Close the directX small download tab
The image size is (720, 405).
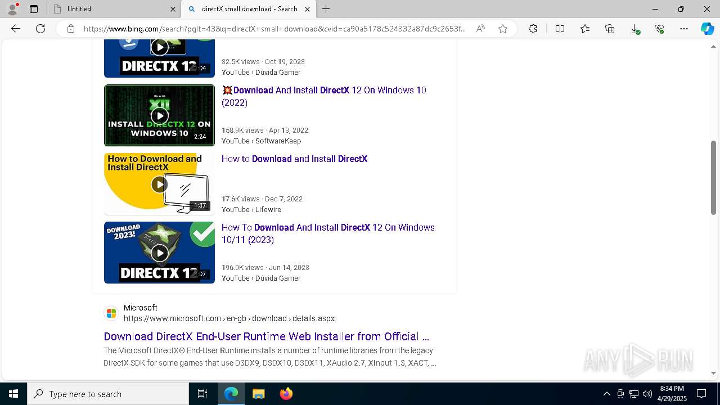[x=307, y=9]
